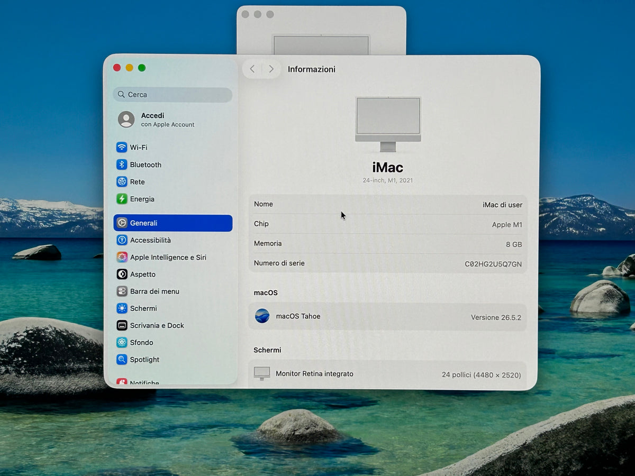Click the large iMac picture
The height and width of the screenshot is (476, 635).
click(388, 124)
